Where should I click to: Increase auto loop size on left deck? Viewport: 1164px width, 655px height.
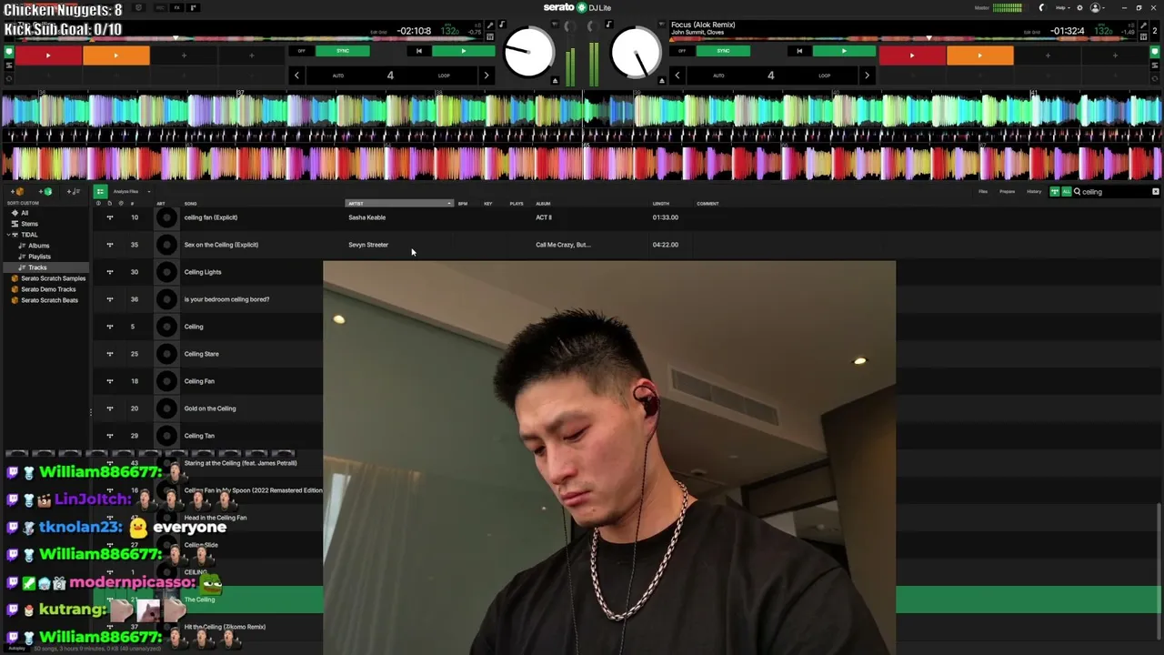click(x=486, y=76)
